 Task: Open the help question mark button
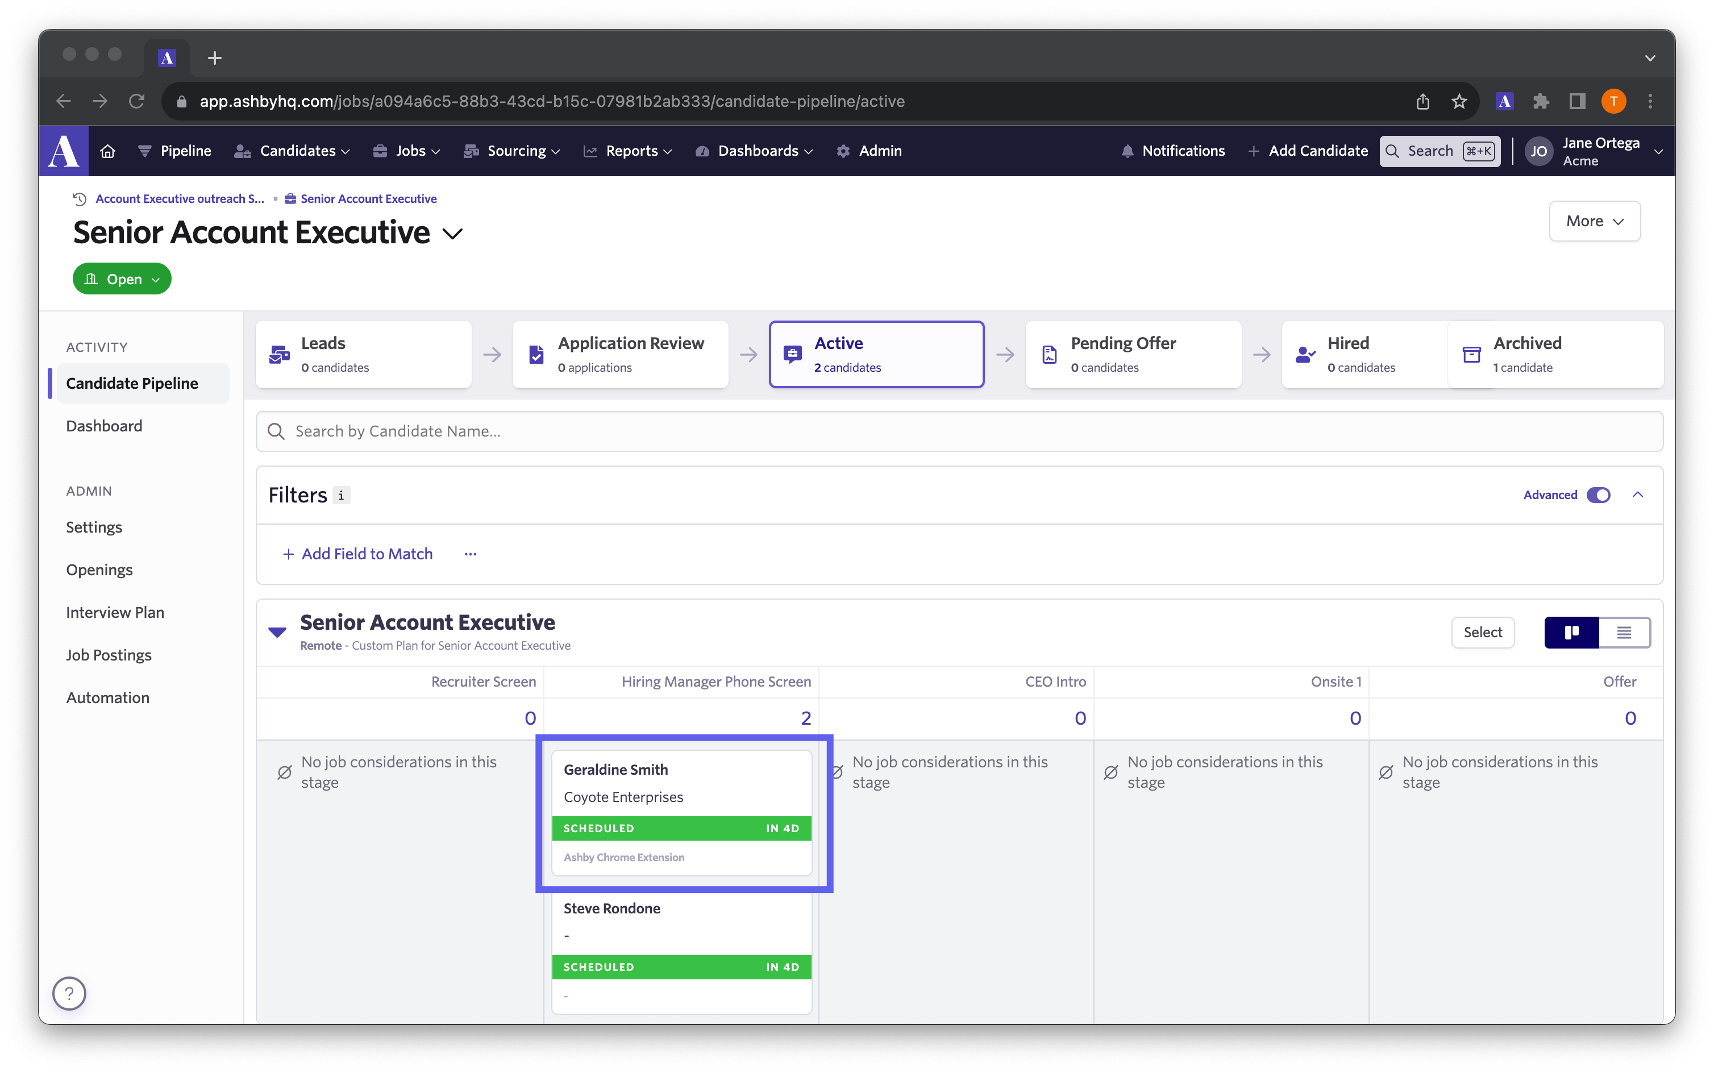(x=69, y=994)
